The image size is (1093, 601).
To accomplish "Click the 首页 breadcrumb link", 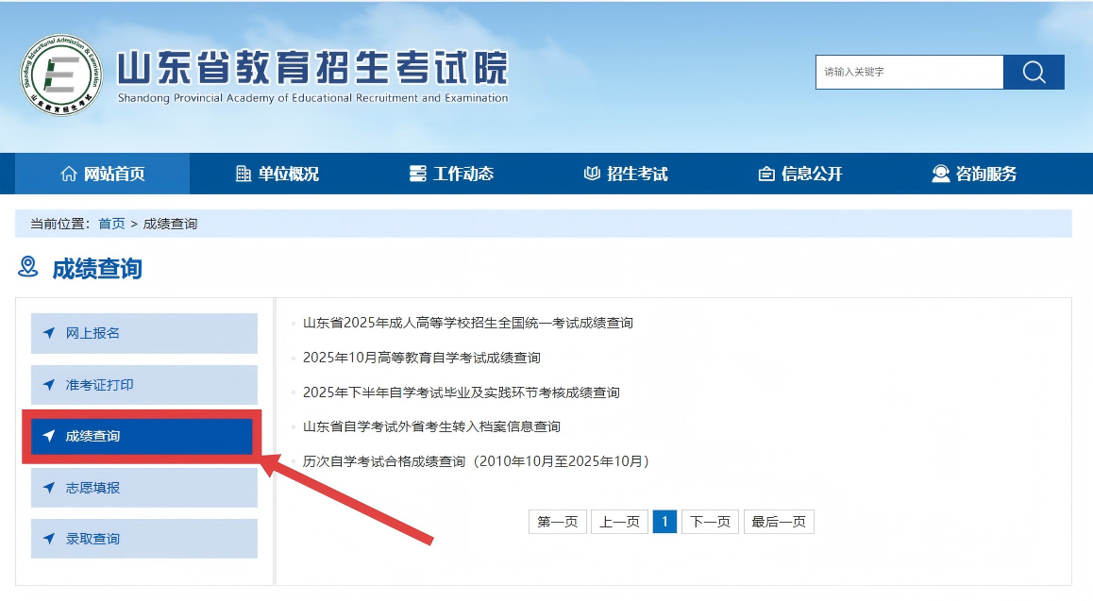I will click(x=111, y=224).
